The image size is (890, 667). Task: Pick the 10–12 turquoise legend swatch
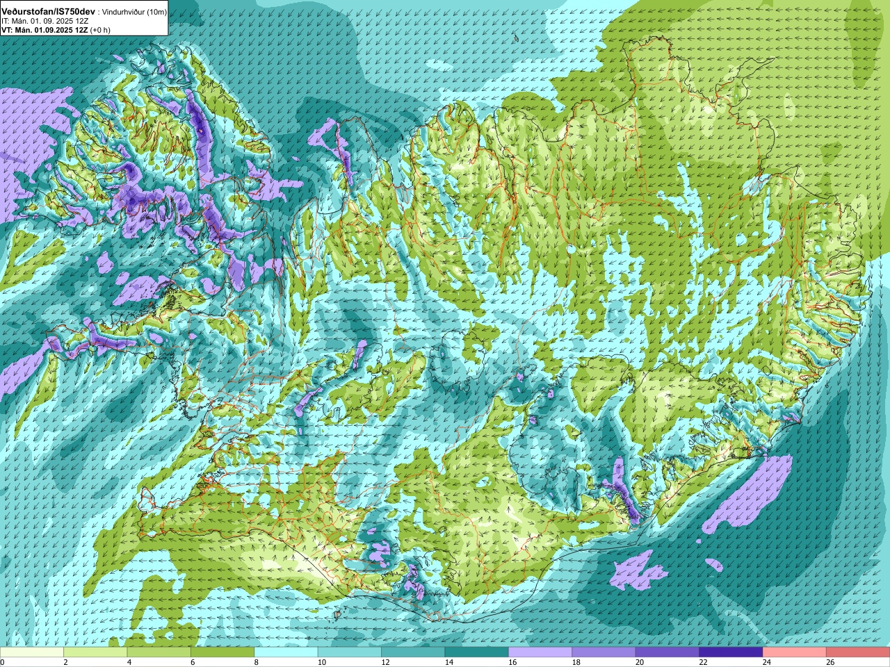point(350,652)
